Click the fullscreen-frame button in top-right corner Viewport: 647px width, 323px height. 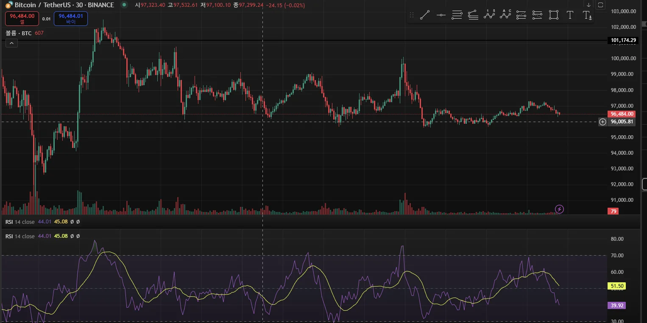point(600,5)
